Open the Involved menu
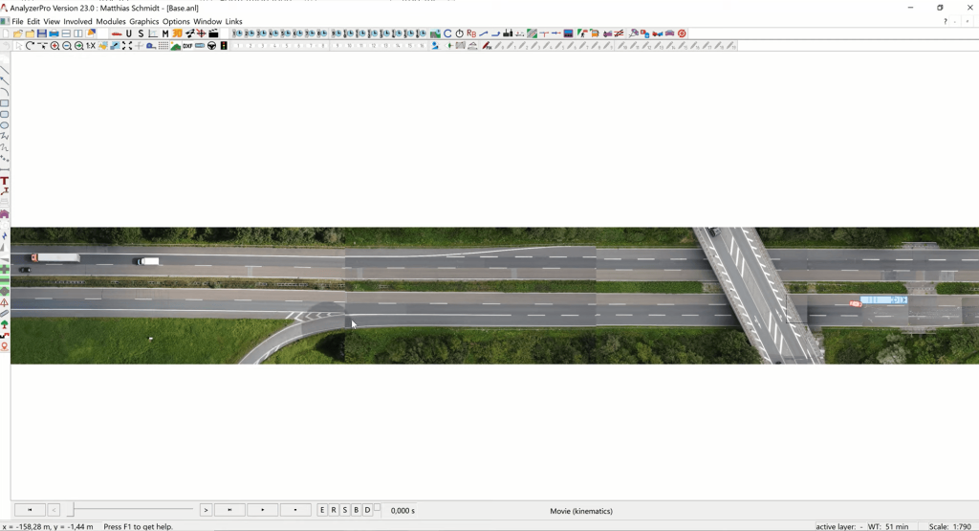Viewport: 979px width, 531px height. tap(77, 21)
